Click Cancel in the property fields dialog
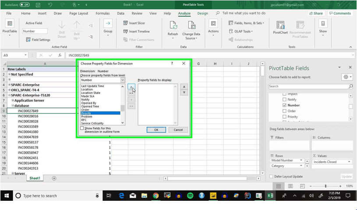Screen dimensions: 357x210 coord(178,130)
